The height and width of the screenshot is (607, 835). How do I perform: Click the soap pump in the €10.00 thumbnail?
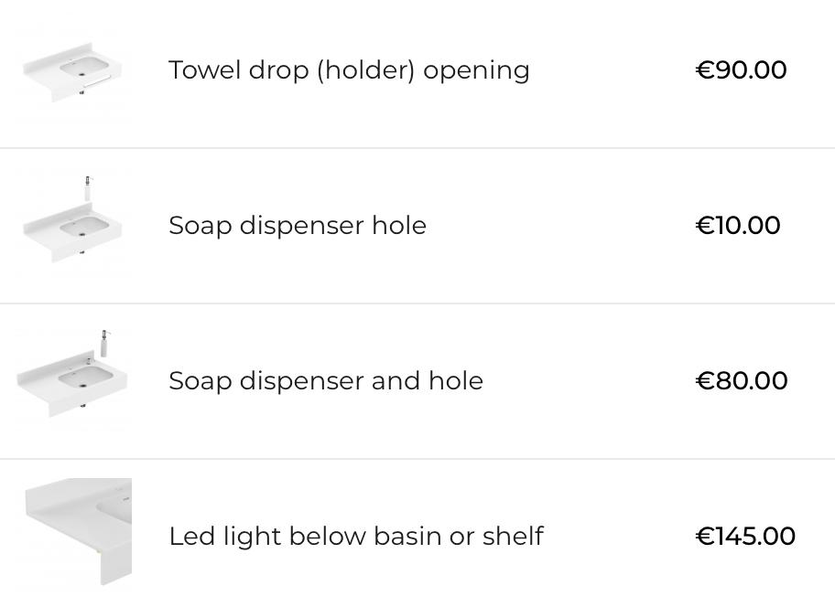[x=88, y=188]
